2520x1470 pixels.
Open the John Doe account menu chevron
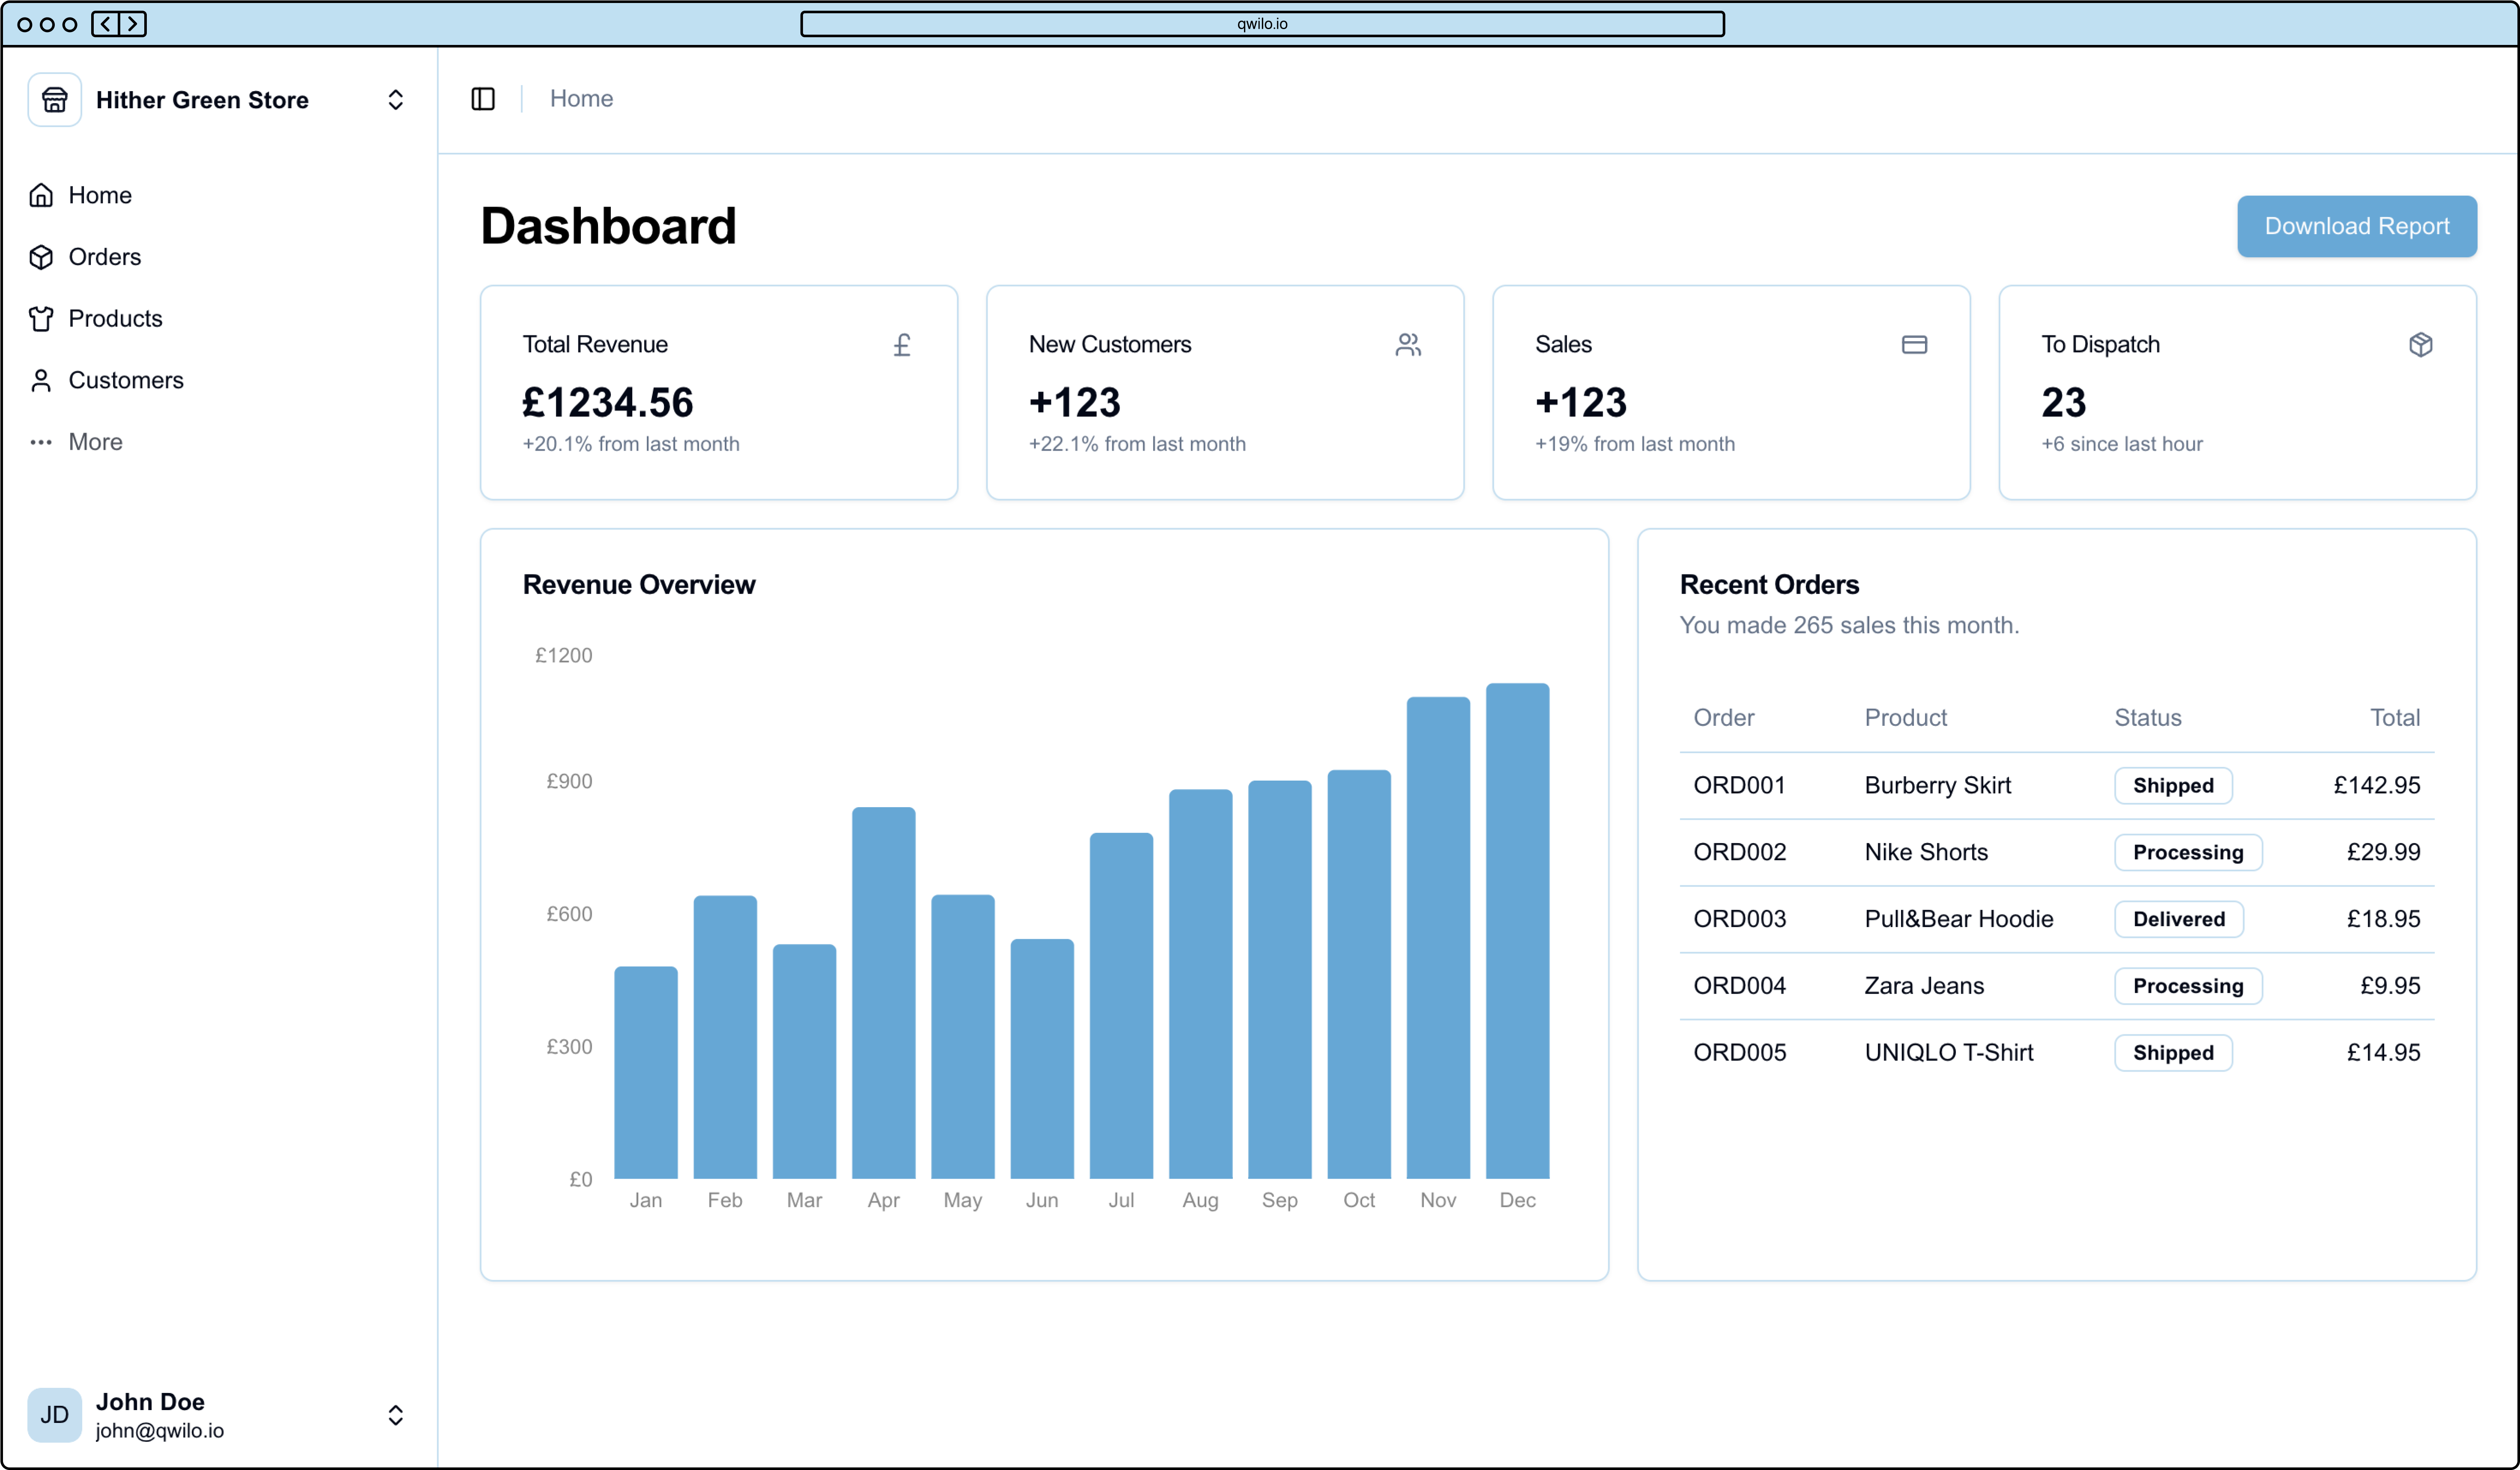(x=395, y=1415)
